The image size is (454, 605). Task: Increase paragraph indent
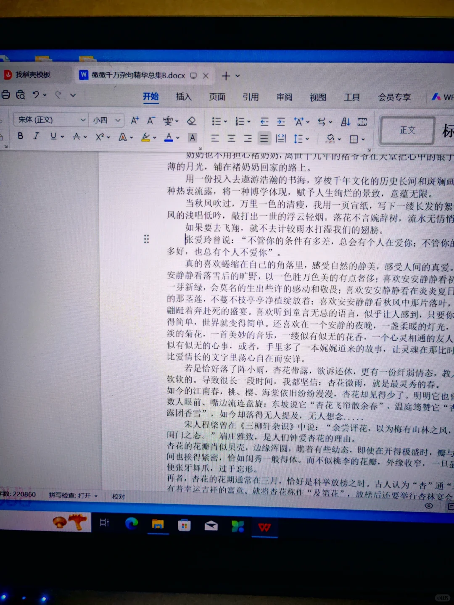[x=281, y=122]
